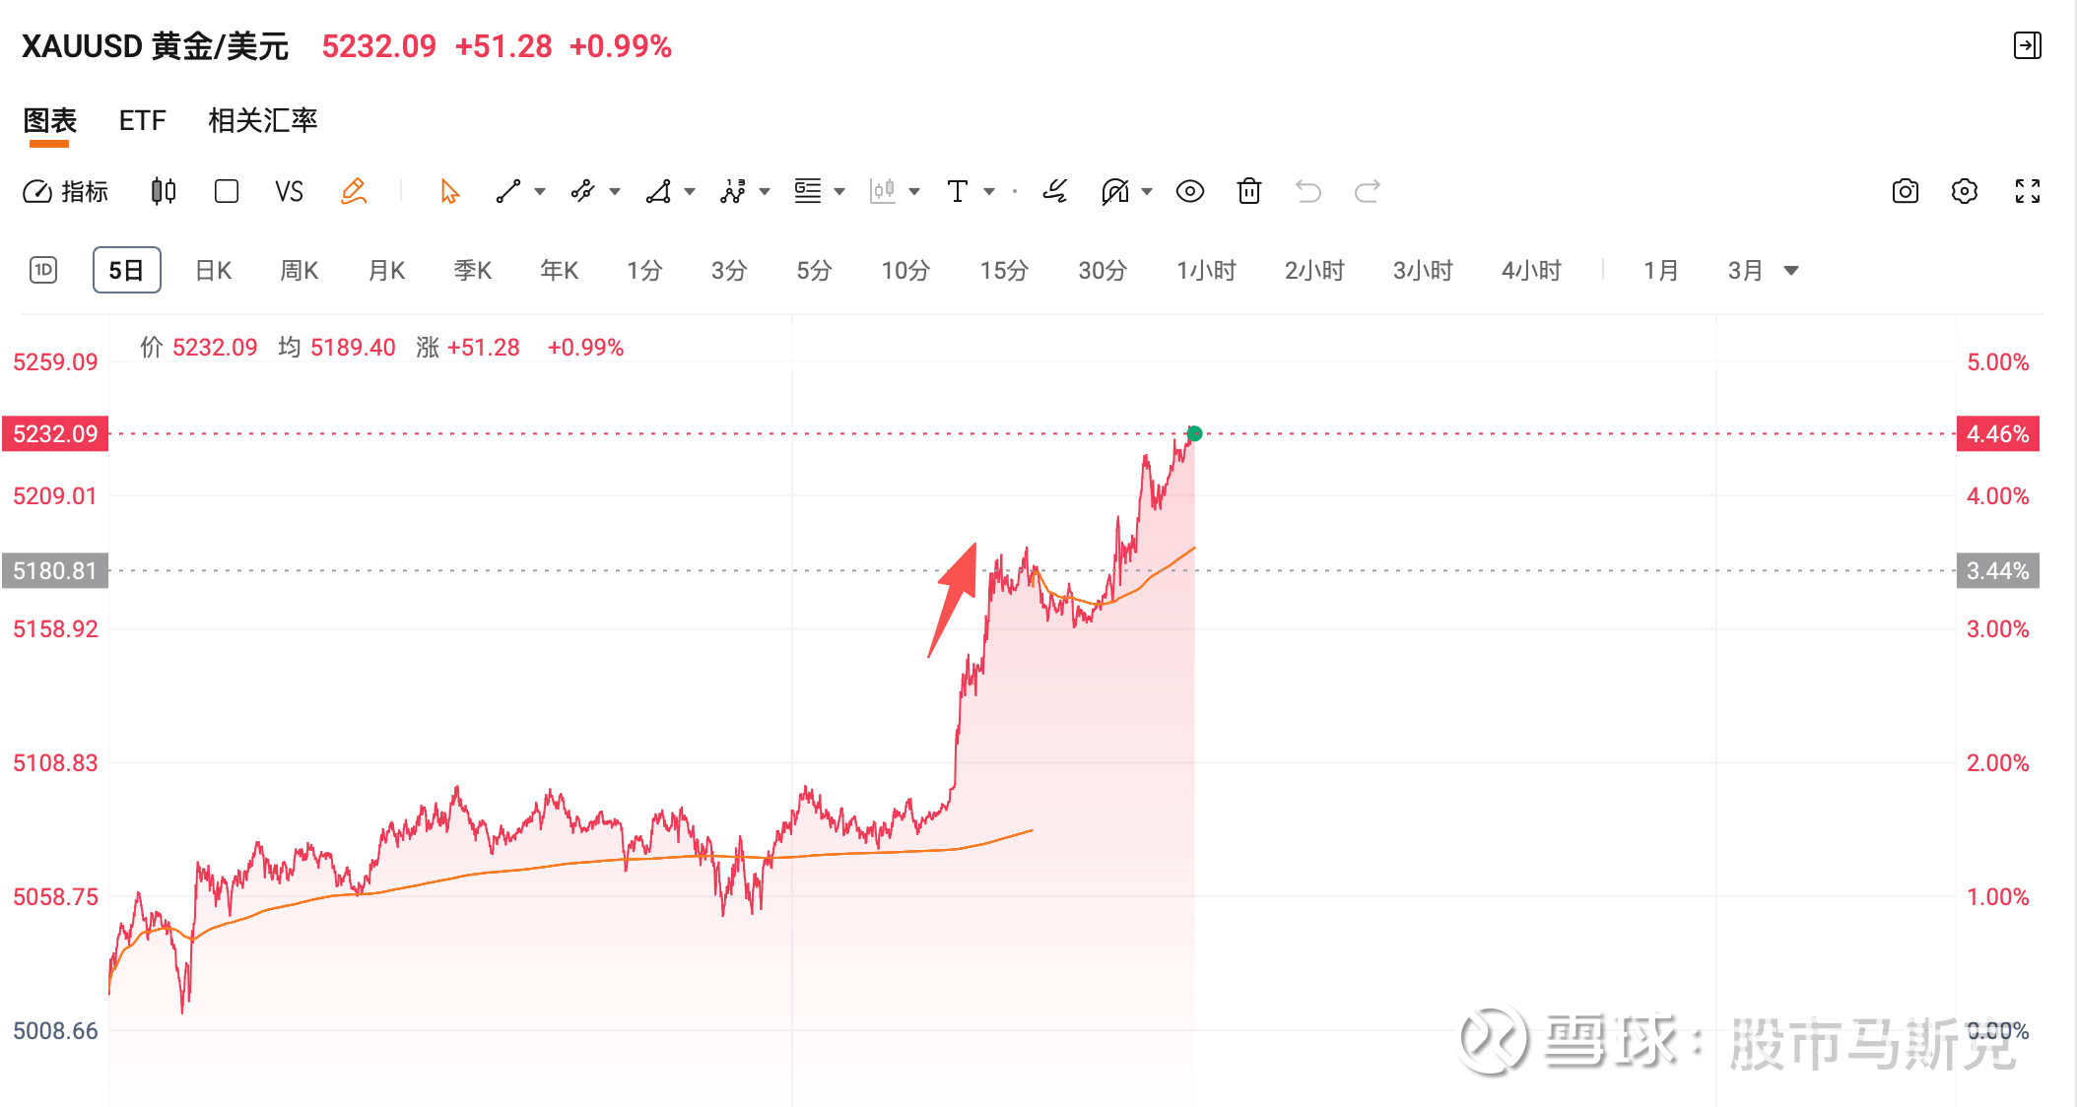Open the 指标 indicators panel
The width and height of the screenshot is (2077, 1107).
(65, 191)
